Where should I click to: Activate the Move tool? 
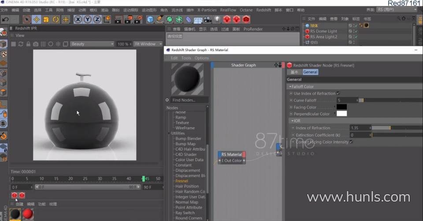37,19
